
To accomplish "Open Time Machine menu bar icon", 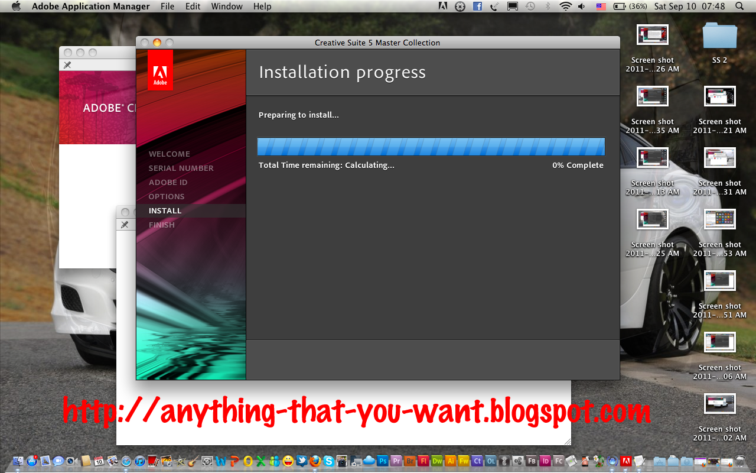I will point(530,7).
